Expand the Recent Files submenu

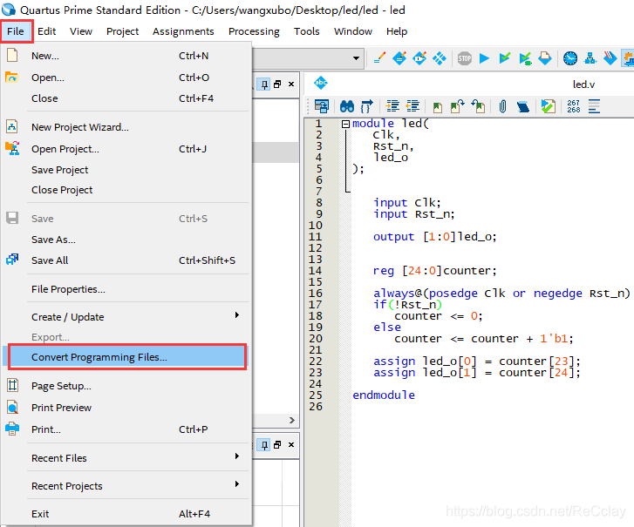coord(126,458)
